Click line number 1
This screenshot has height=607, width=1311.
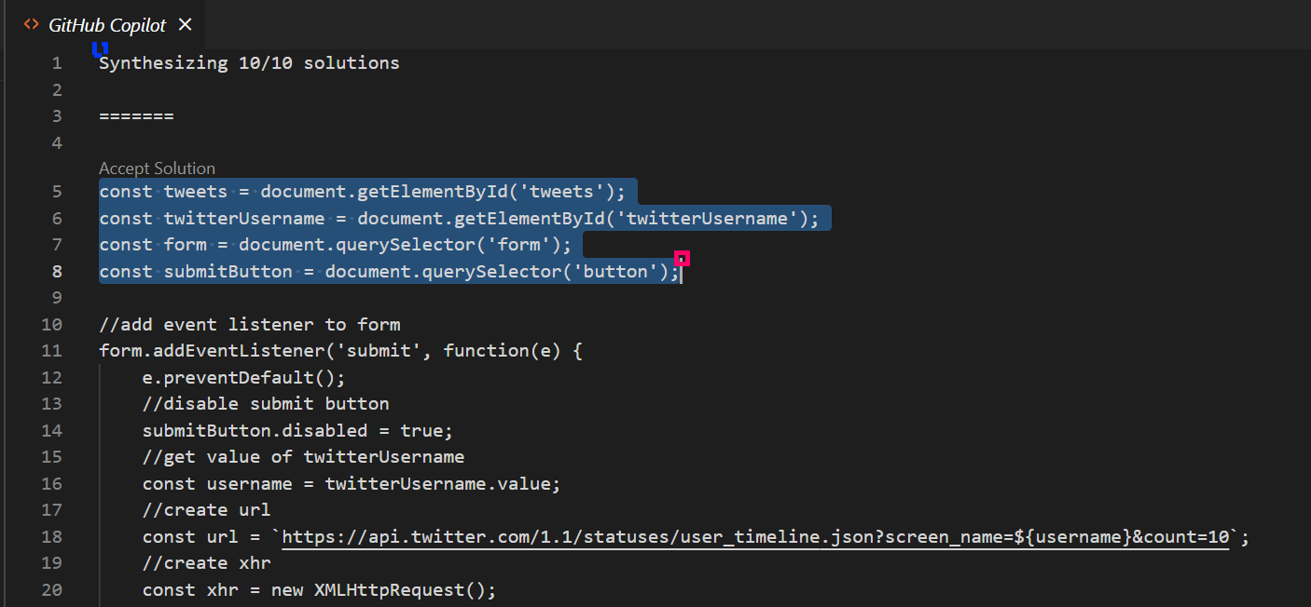point(56,62)
